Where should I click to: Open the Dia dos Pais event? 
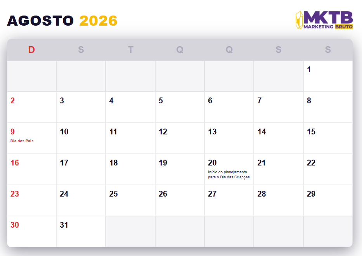tap(22, 141)
